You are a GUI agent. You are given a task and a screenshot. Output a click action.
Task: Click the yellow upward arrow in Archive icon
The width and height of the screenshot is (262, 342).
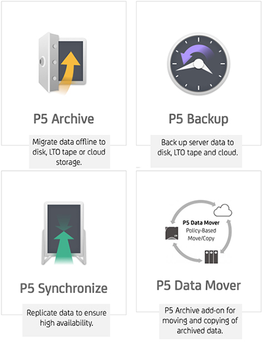(70, 71)
